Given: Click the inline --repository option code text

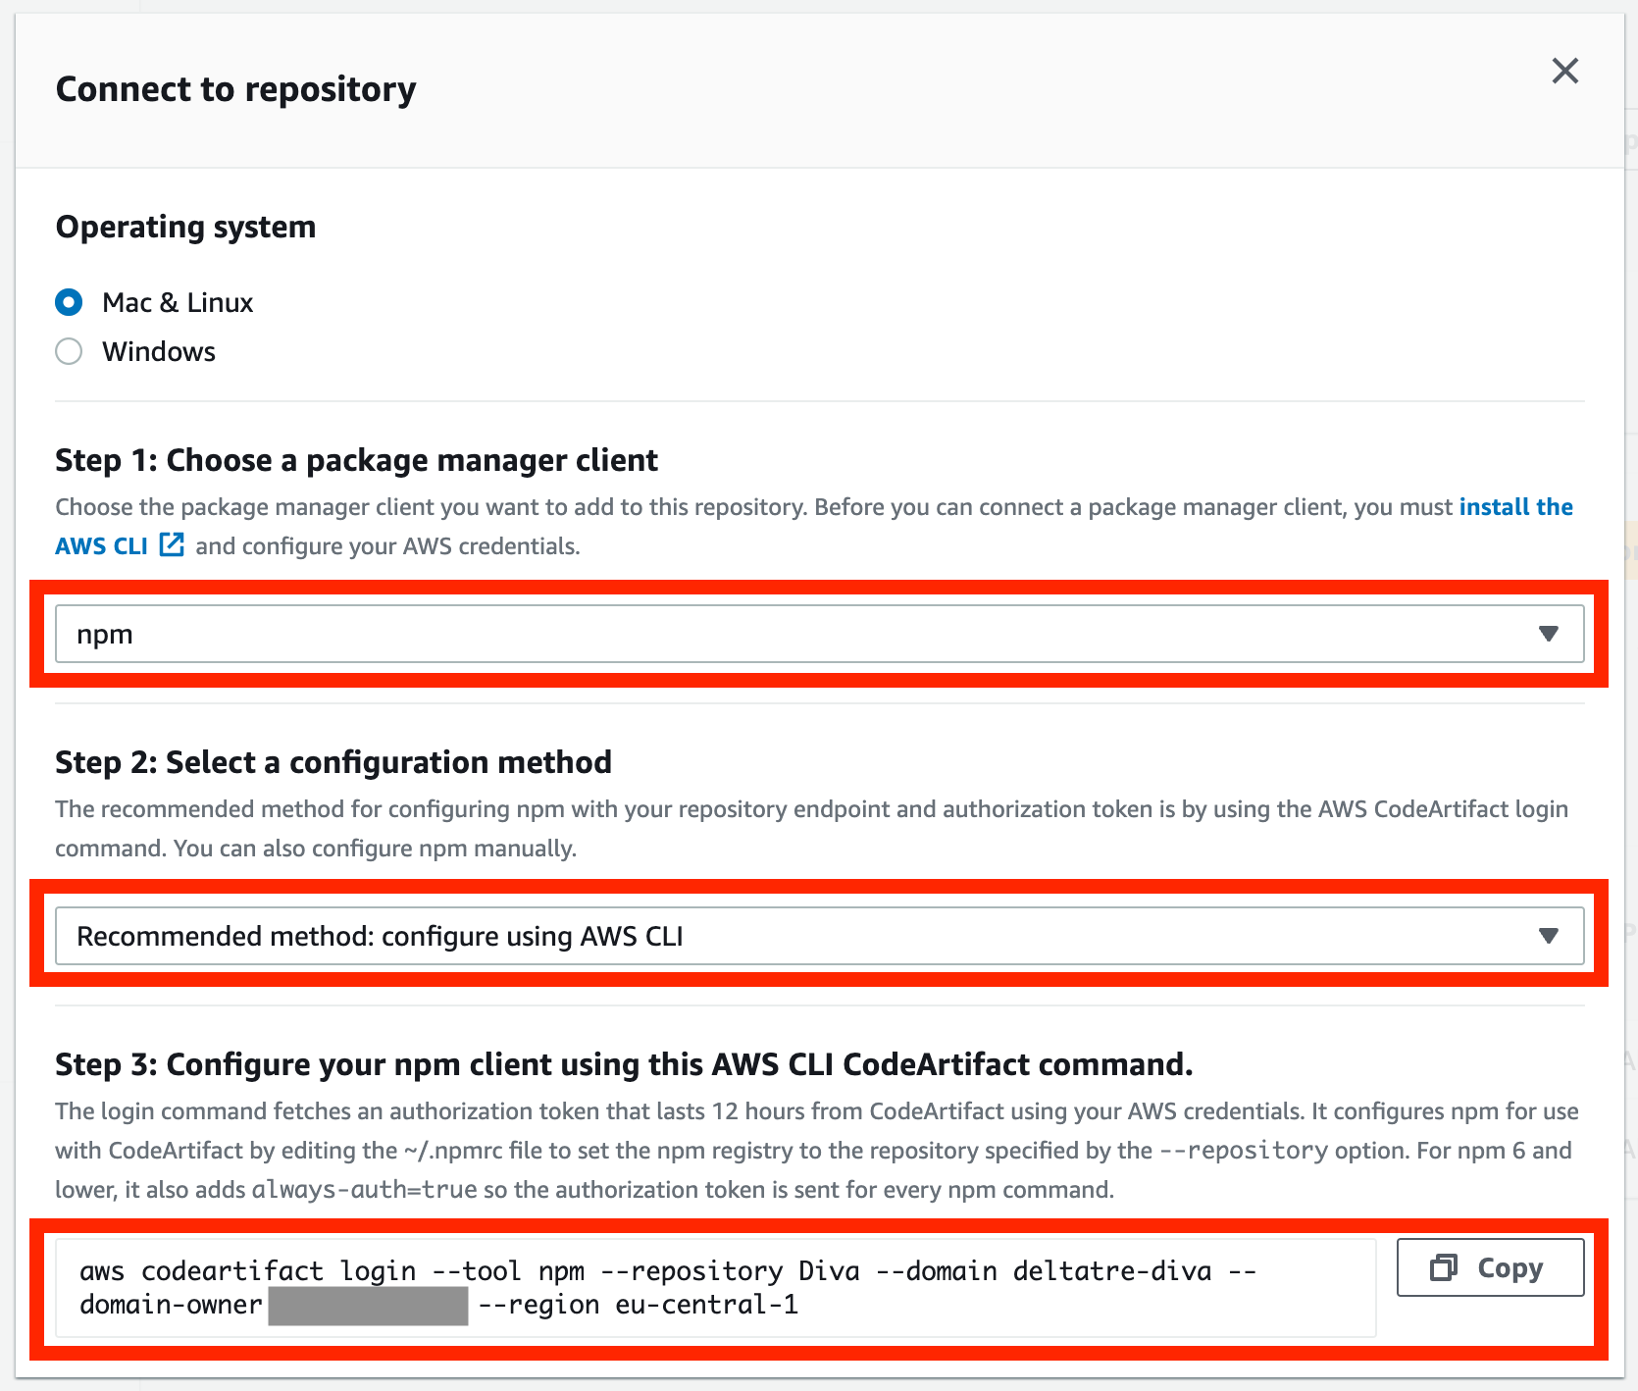Looking at the screenshot, I should 1244,1150.
